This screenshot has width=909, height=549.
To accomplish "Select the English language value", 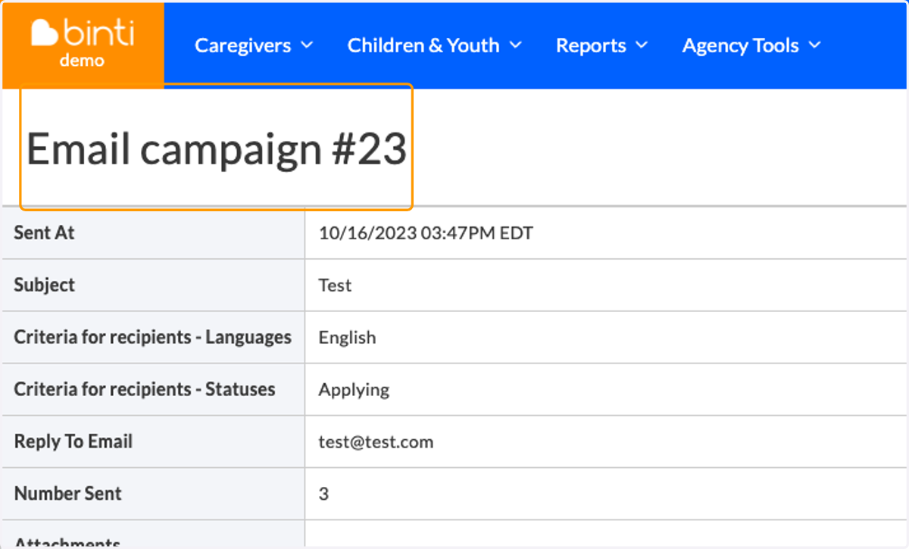I will coord(347,338).
